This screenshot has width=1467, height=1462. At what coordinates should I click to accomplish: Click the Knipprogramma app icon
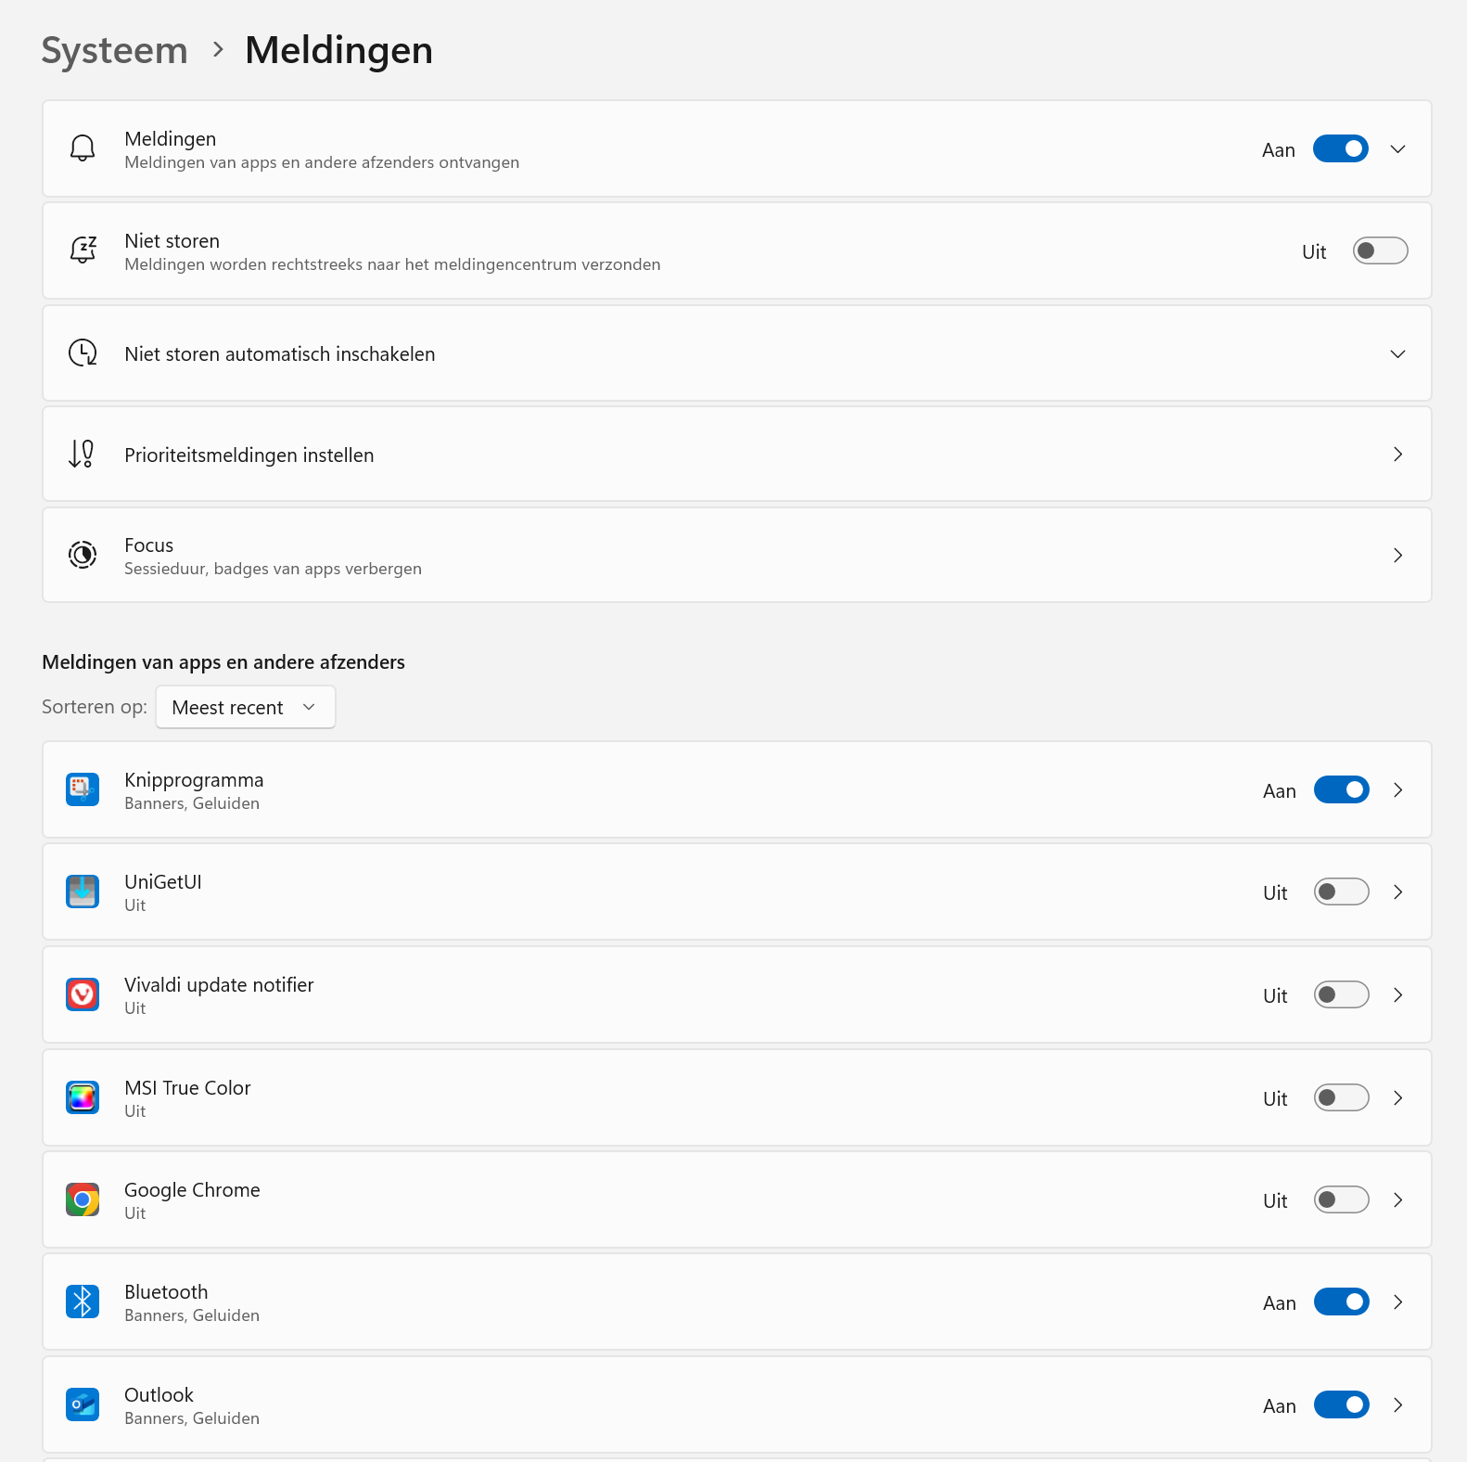(83, 789)
